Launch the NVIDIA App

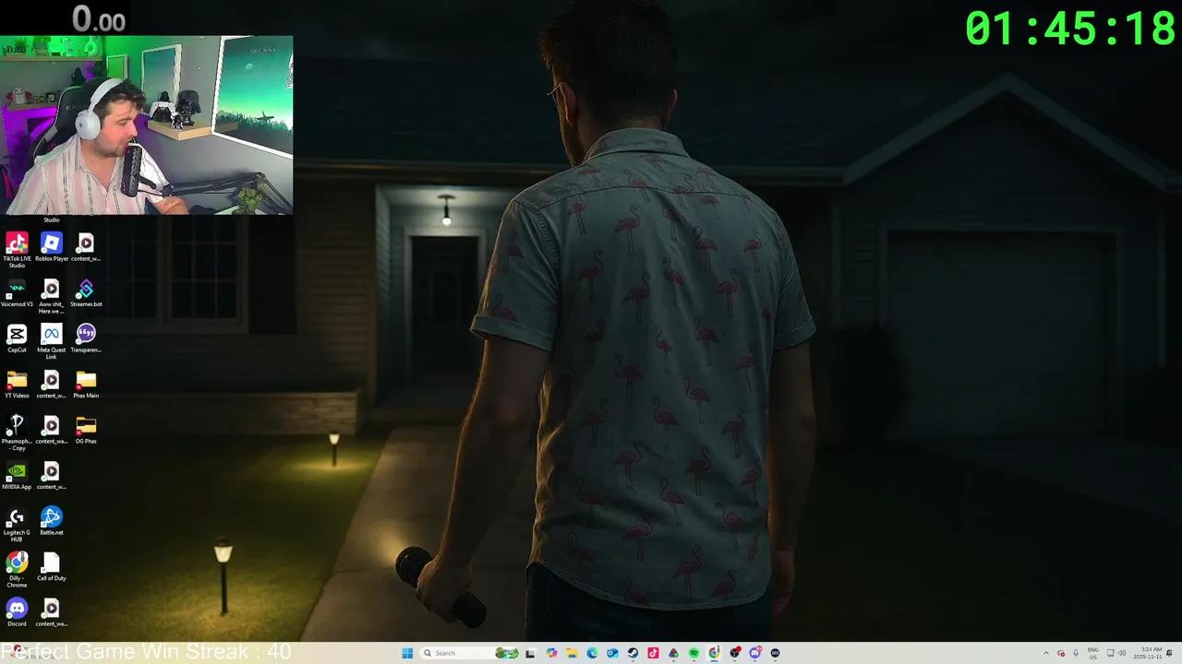tap(17, 471)
